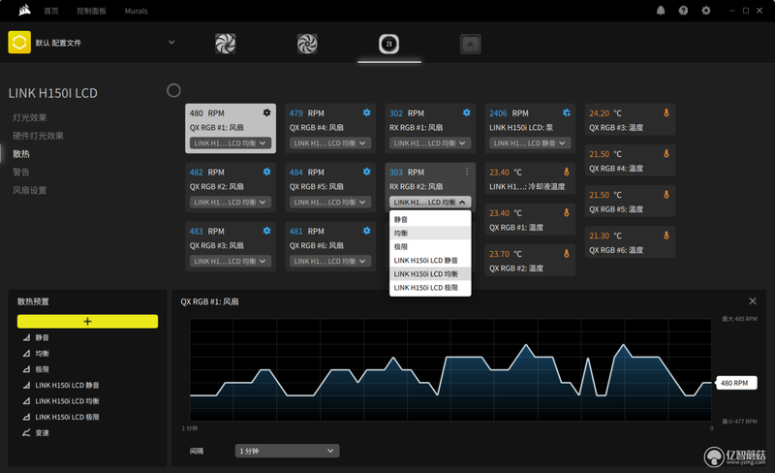Image resolution: width=775 pixels, height=473 pixels.
Task: Open 警告 in the sidebar
Action: (21, 172)
